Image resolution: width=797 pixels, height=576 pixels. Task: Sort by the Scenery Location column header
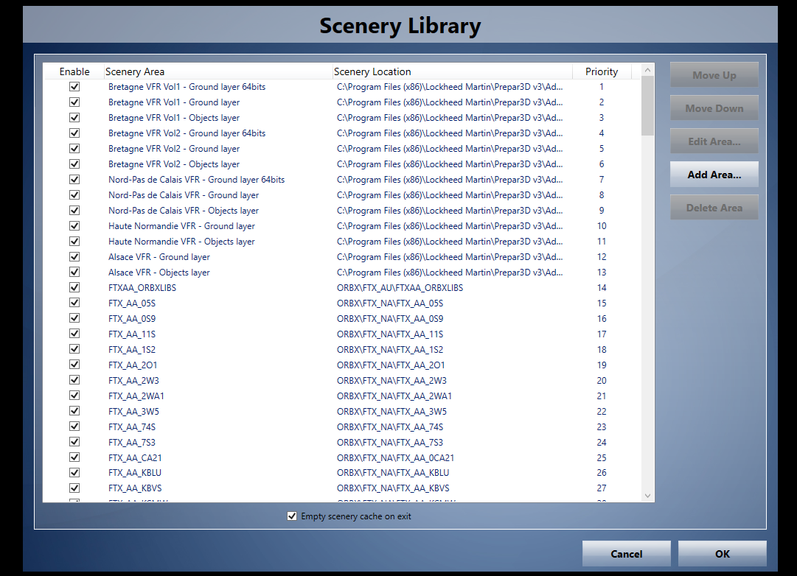click(x=452, y=71)
